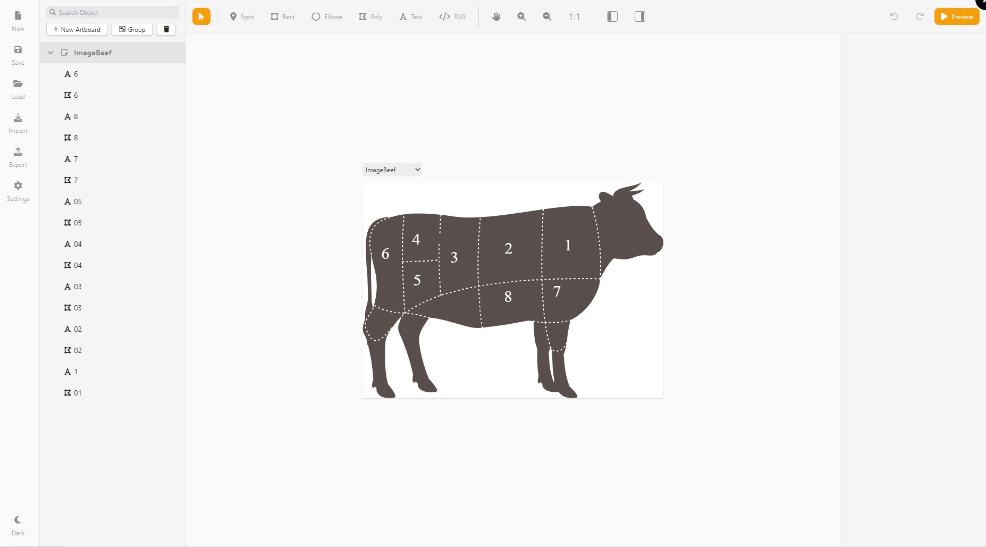Activate the Poly polygon tool
Screen dimensions: 986x547
click(x=370, y=16)
